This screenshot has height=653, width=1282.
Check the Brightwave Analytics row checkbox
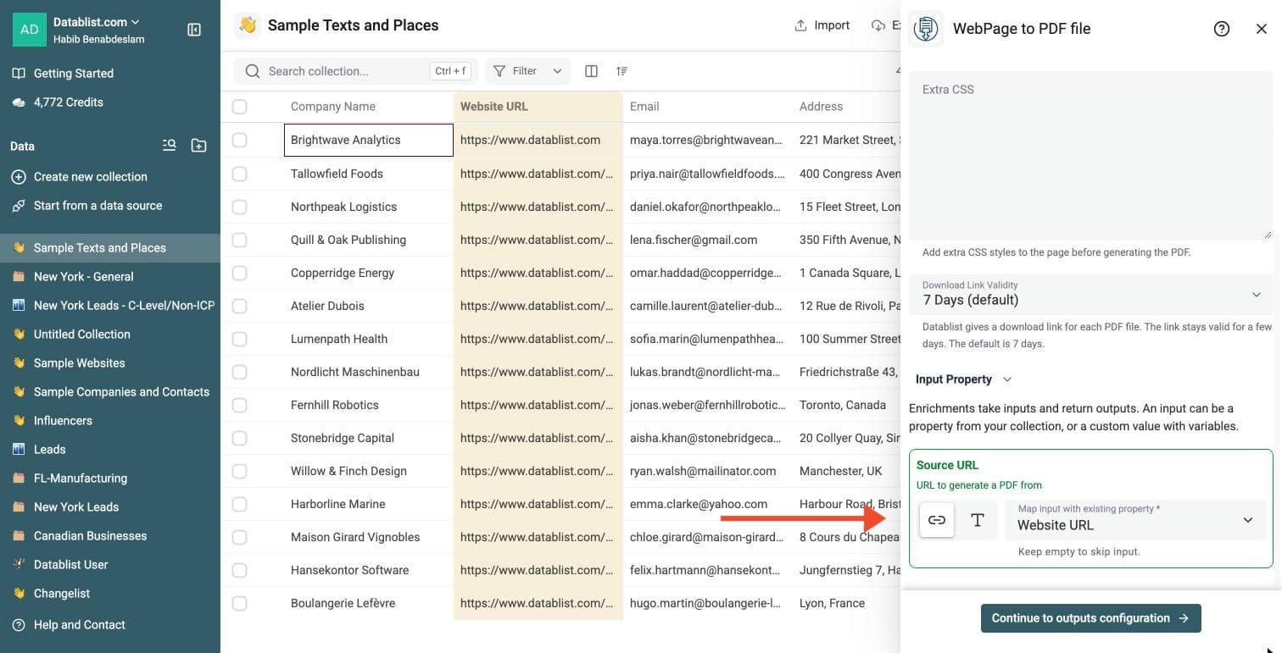[x=240, y=140]
